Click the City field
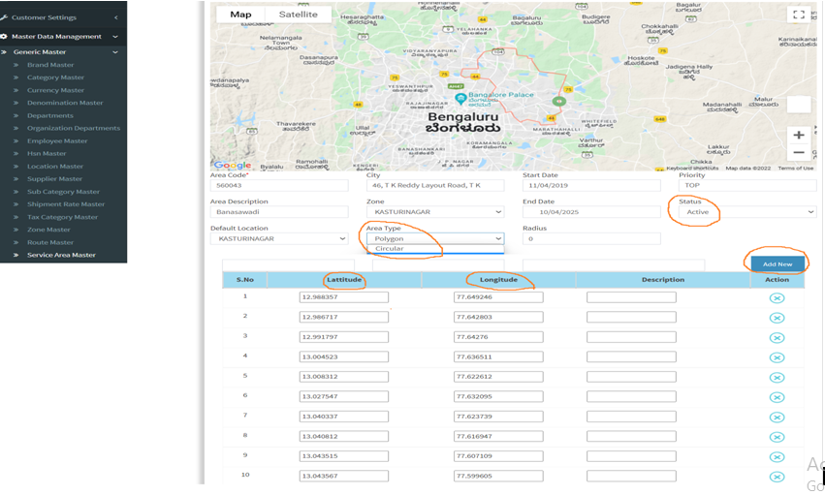 tap(435, 185)
